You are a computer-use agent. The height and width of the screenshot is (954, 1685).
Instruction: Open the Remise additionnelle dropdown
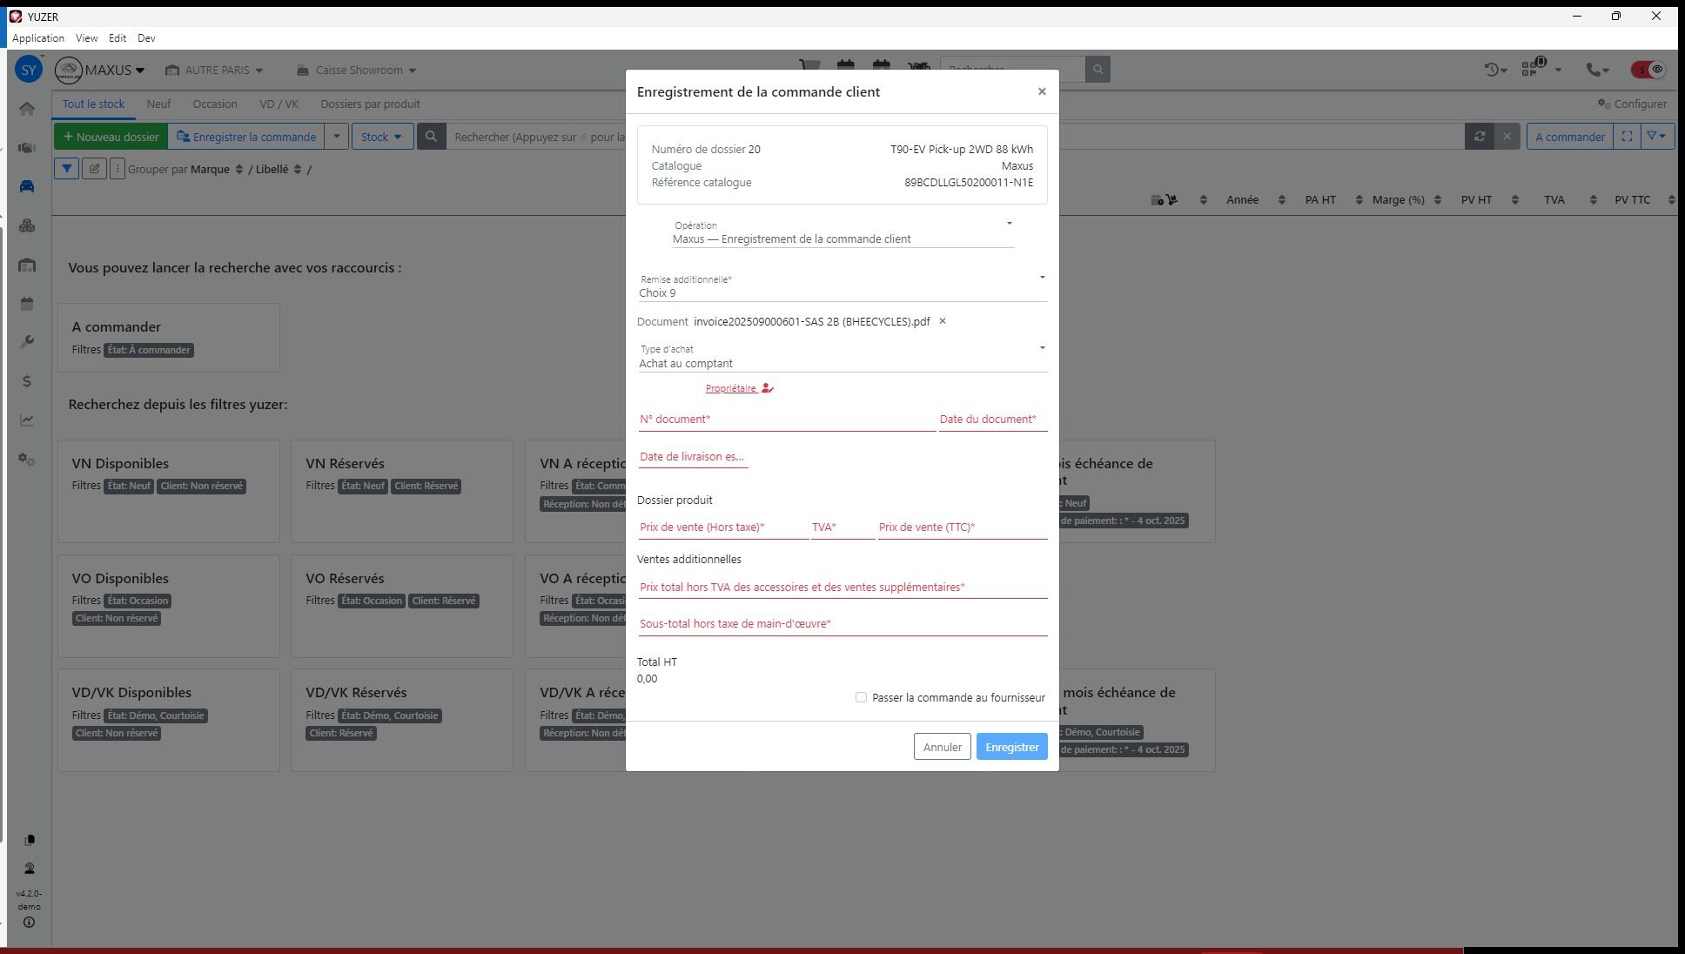click(1042, 278)
